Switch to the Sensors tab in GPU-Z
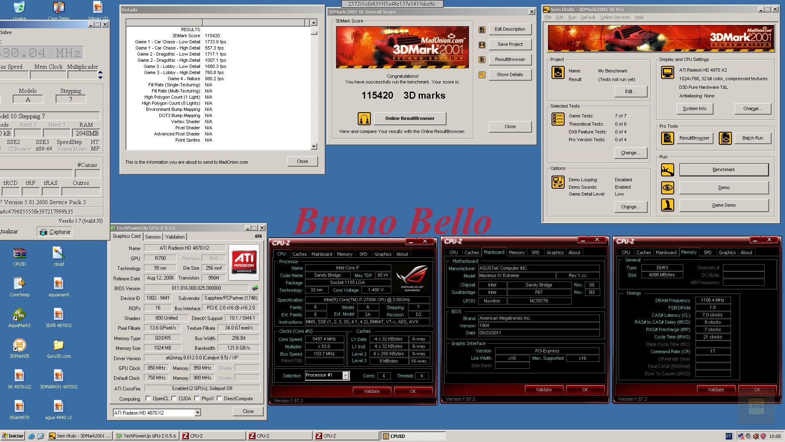The image size is (785, 442). (153, 237)
